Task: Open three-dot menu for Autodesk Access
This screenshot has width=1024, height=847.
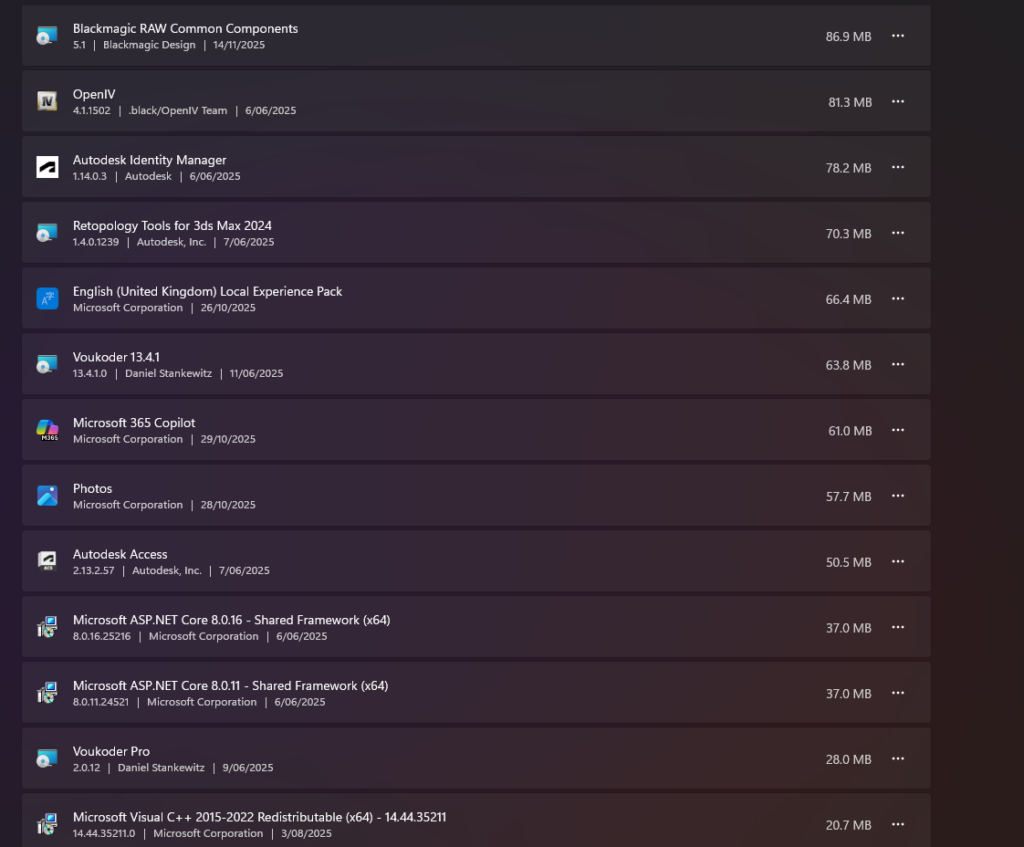Action: pos(898,561)
